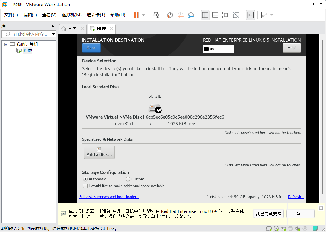The width and height of the screenshot is (326, 232).
Task: Toggle the library sidebar view icon
Action: coord(205,15)
